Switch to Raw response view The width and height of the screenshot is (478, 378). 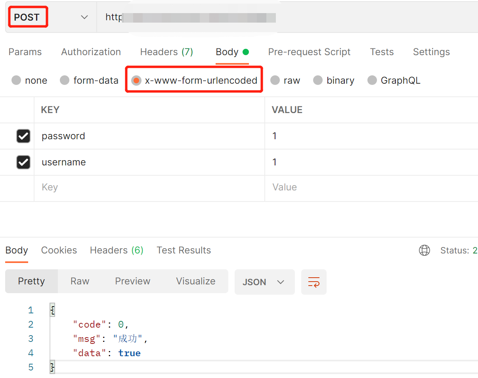point(80,281)
